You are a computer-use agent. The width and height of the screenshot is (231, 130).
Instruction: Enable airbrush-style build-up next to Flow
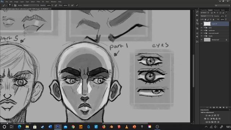[x=72, y=5]
